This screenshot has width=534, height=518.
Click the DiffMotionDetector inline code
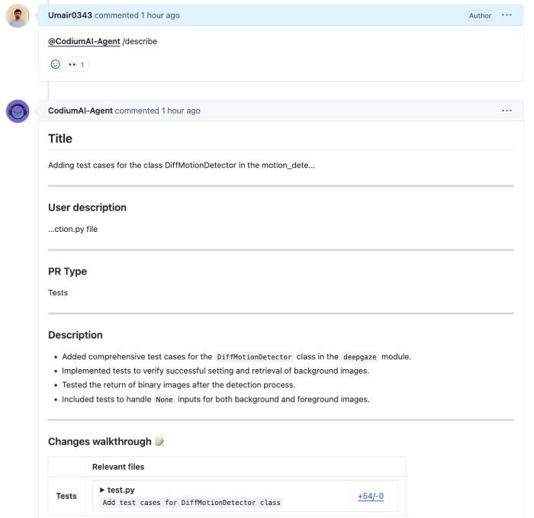254,357
